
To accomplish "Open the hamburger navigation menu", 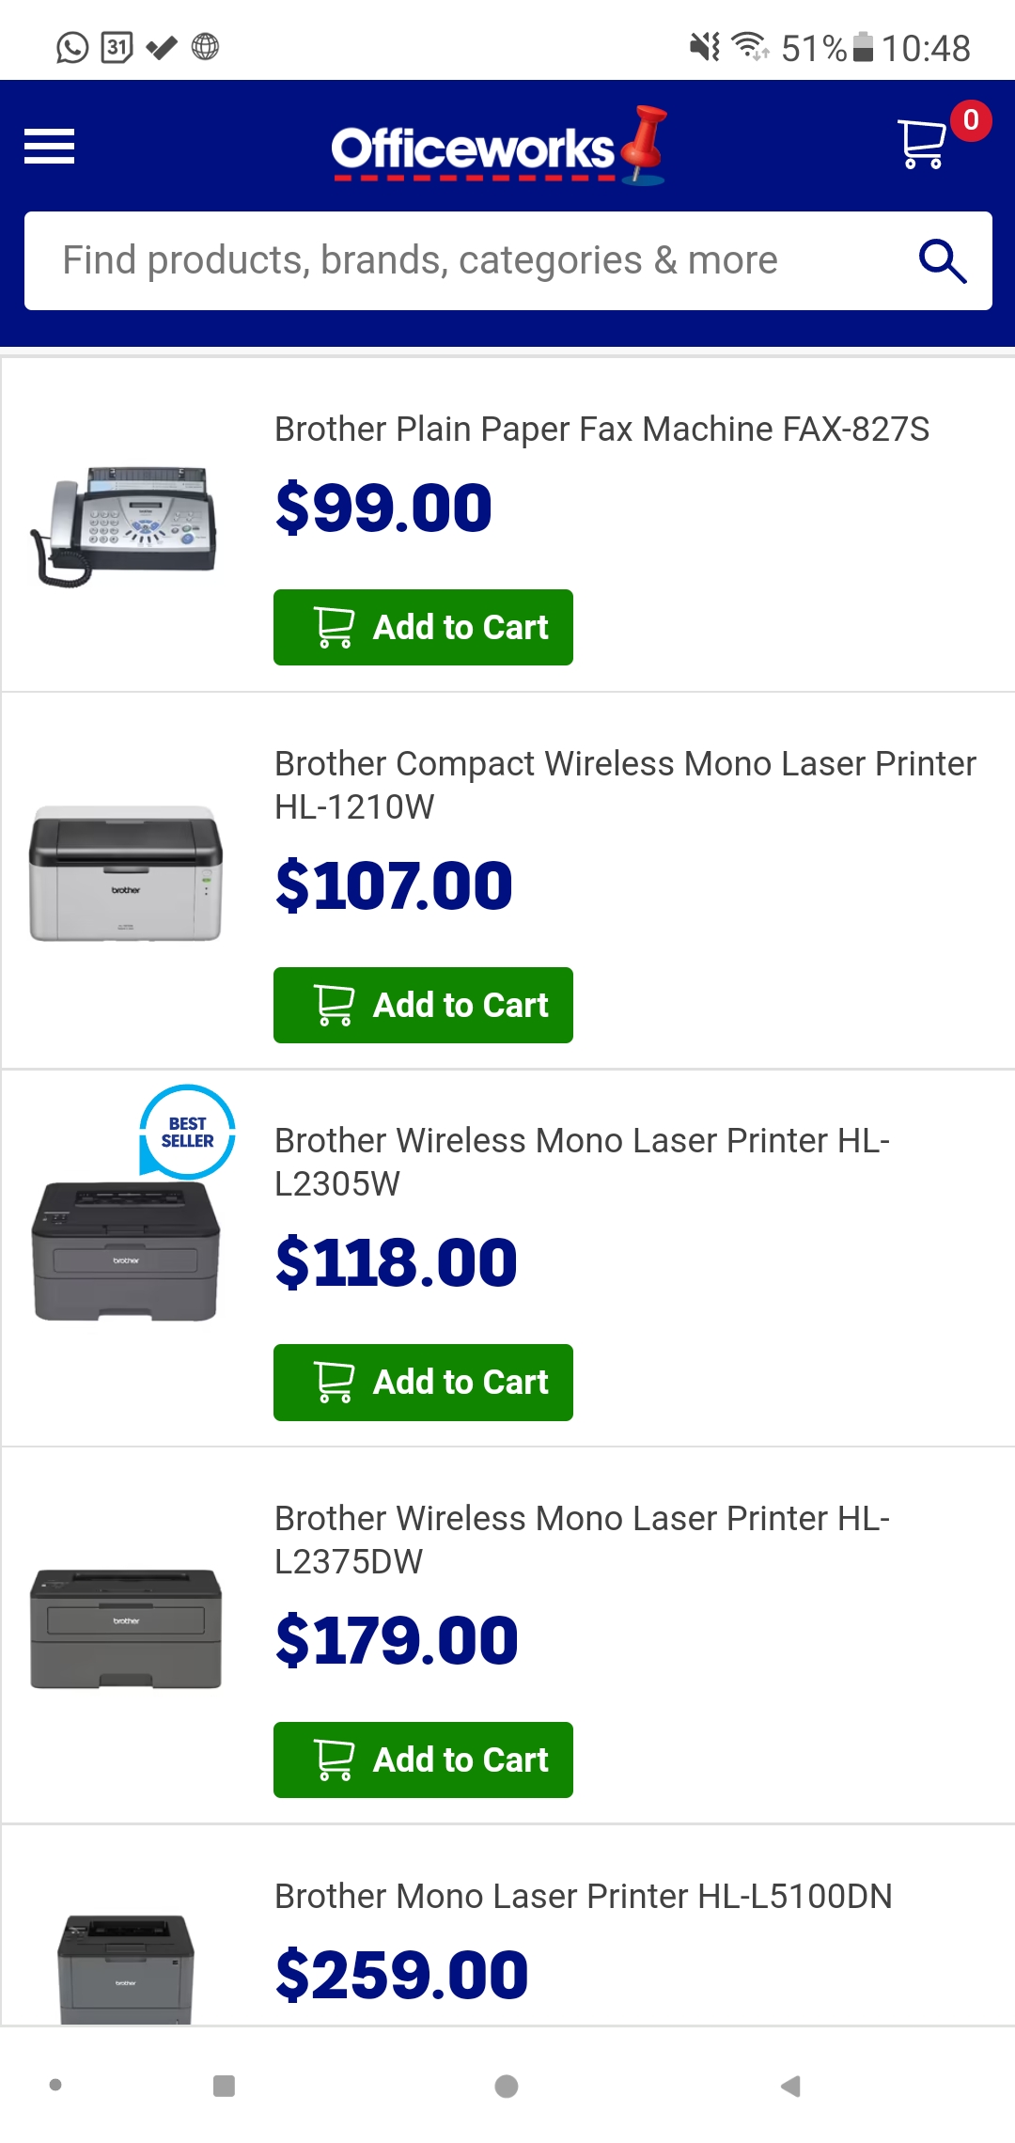I will click(49, 147).
